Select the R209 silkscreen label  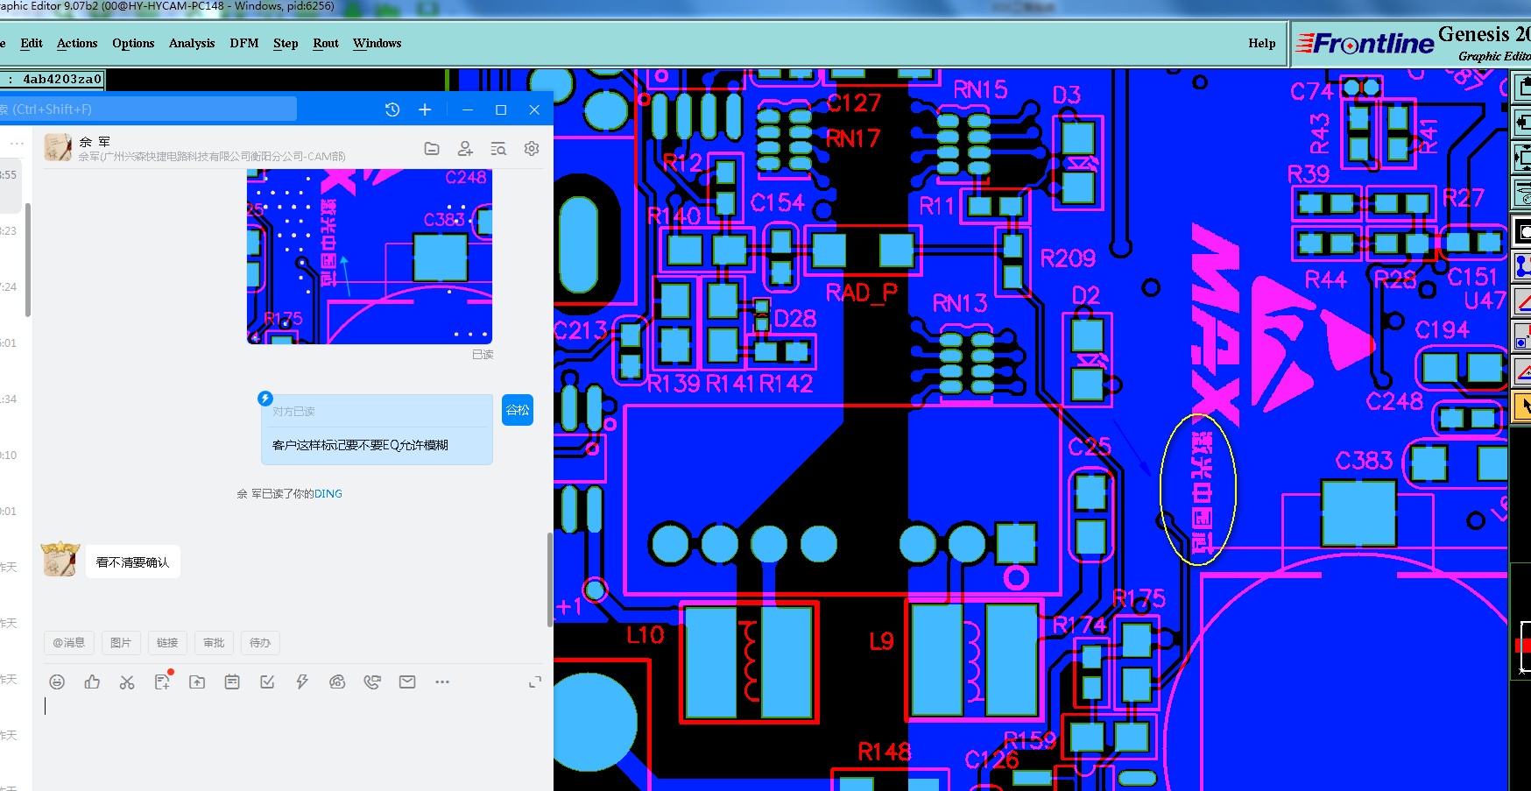1068,258
